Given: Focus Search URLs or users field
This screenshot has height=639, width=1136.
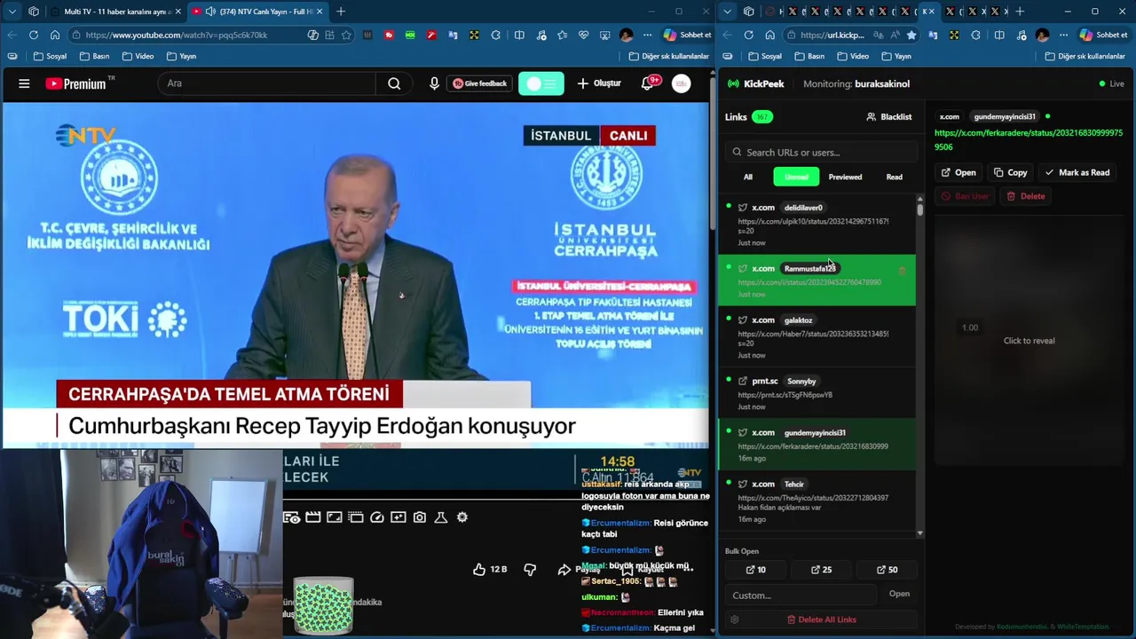Looking at the screenshot, I should (x=821, y=152).
